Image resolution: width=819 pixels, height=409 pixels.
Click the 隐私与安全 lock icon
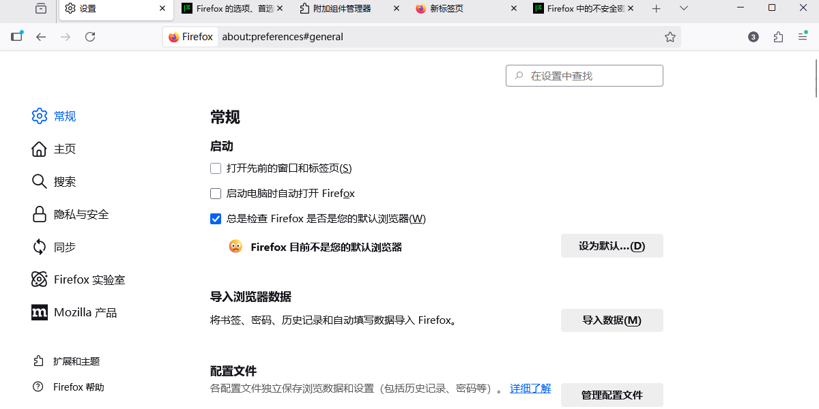pos(40,214)
